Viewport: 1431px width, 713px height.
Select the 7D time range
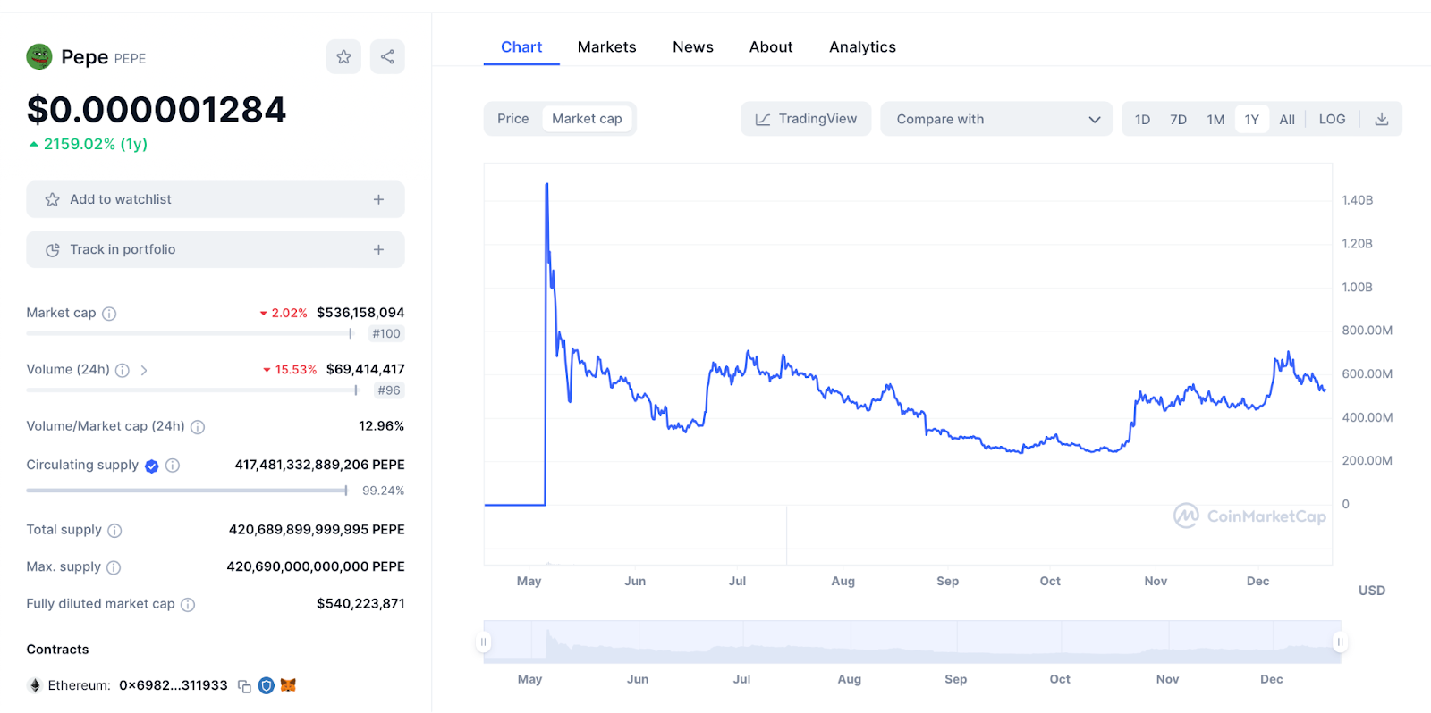[1179, 119]
